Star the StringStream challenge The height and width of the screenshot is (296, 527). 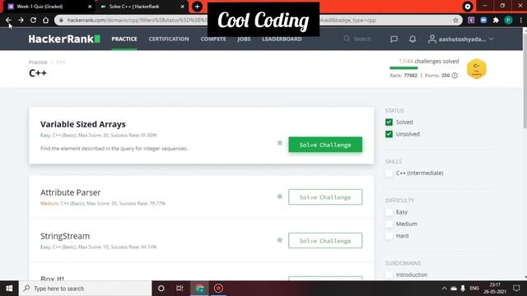280,240
